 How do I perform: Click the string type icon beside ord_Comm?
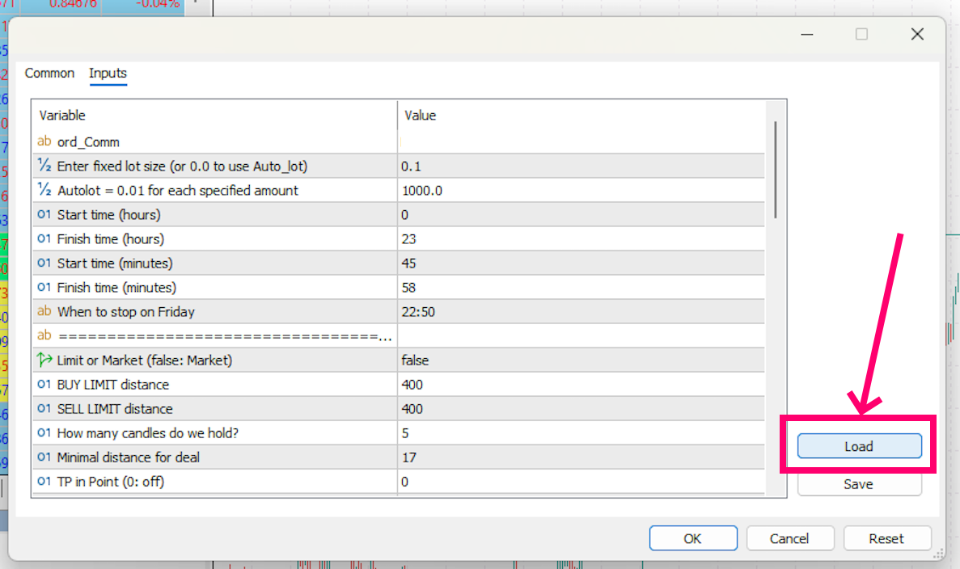point(44,141)
